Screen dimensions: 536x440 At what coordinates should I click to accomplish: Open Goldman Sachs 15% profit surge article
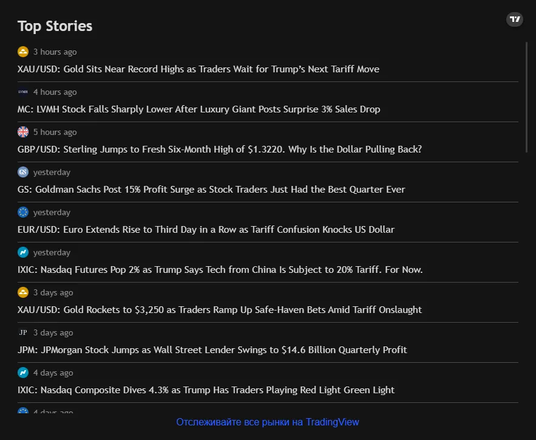(211, 190)
